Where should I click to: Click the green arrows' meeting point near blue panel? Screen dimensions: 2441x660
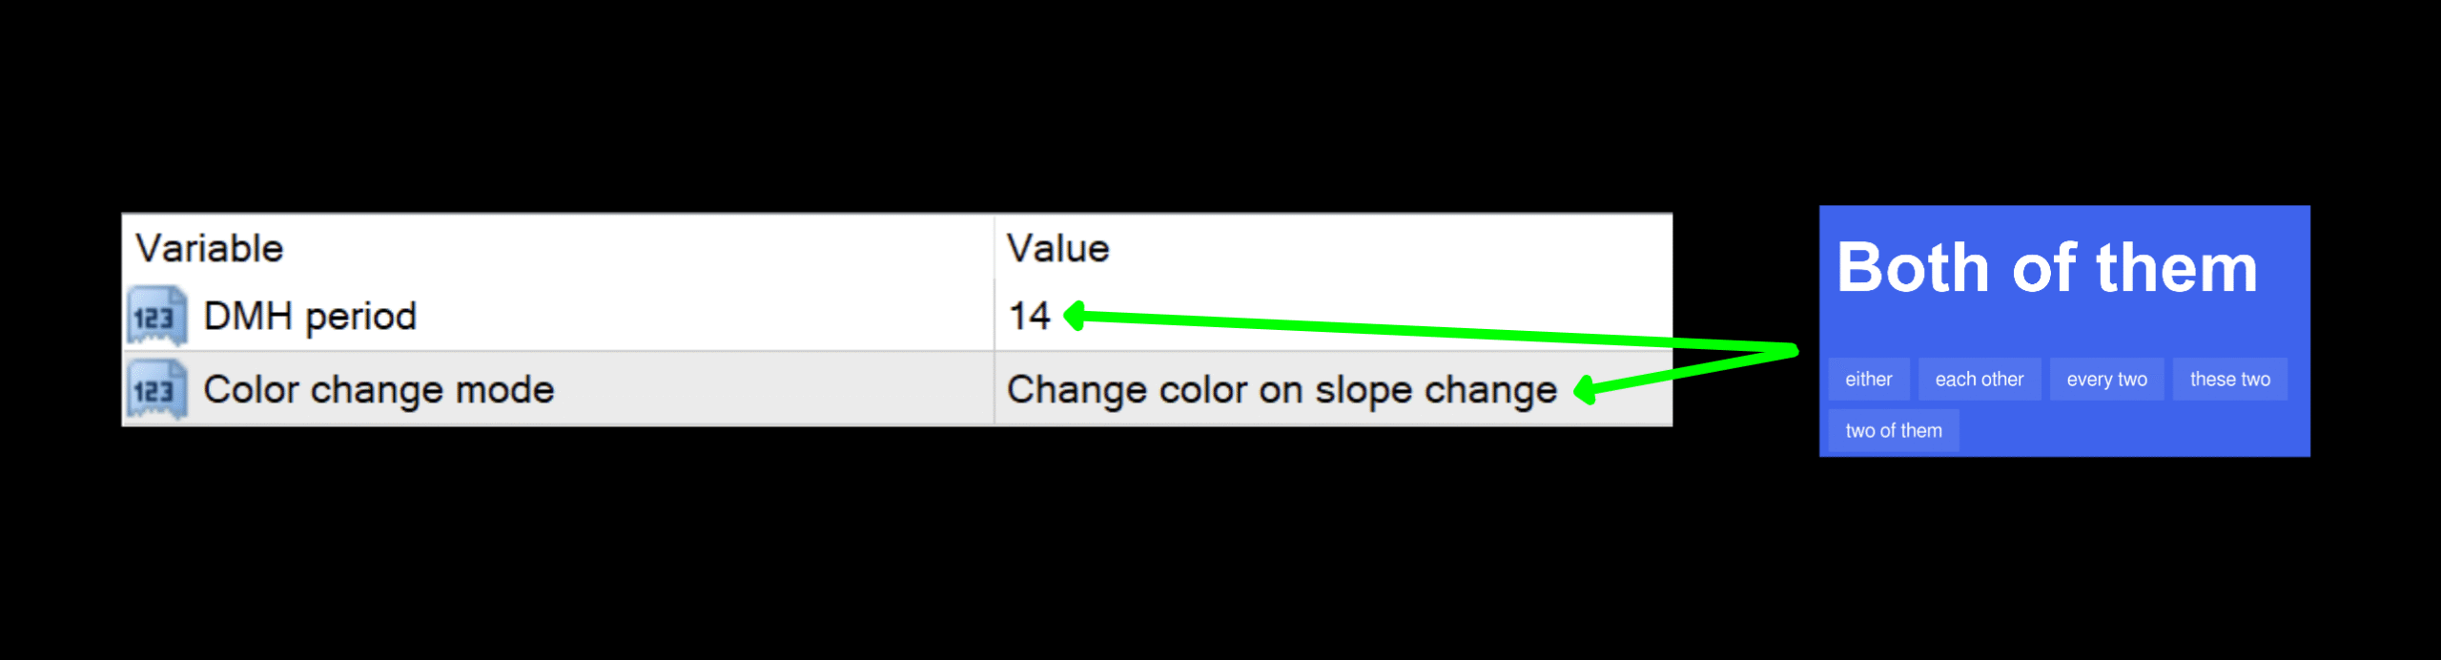(1793, 351)
